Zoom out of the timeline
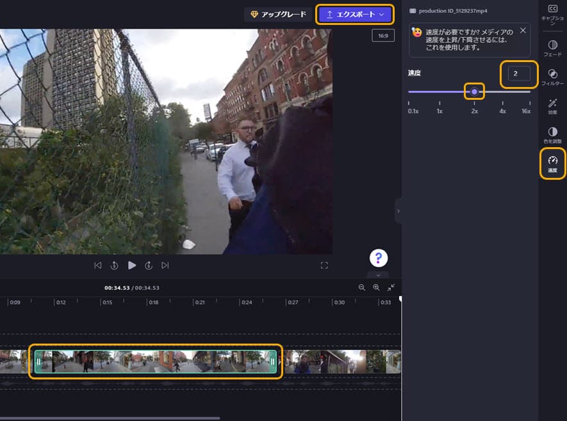The image size is (567, 421). pyautogui.click(x=361, y=287)
